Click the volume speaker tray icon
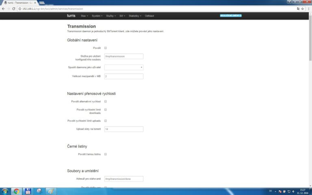This screenshot has width=312, height=195. tap(293, 191)
